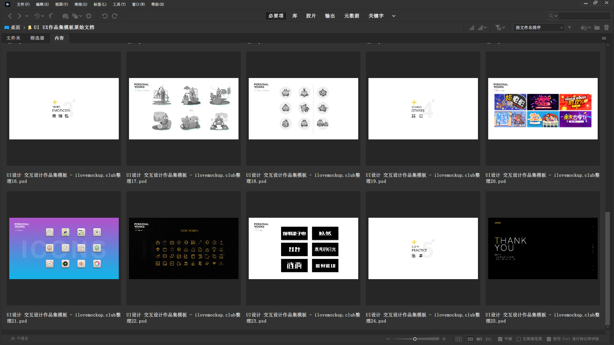This screenshot has height=345, width=614.
Task: Open the 工具(T) menu
Action: (119, 4)
